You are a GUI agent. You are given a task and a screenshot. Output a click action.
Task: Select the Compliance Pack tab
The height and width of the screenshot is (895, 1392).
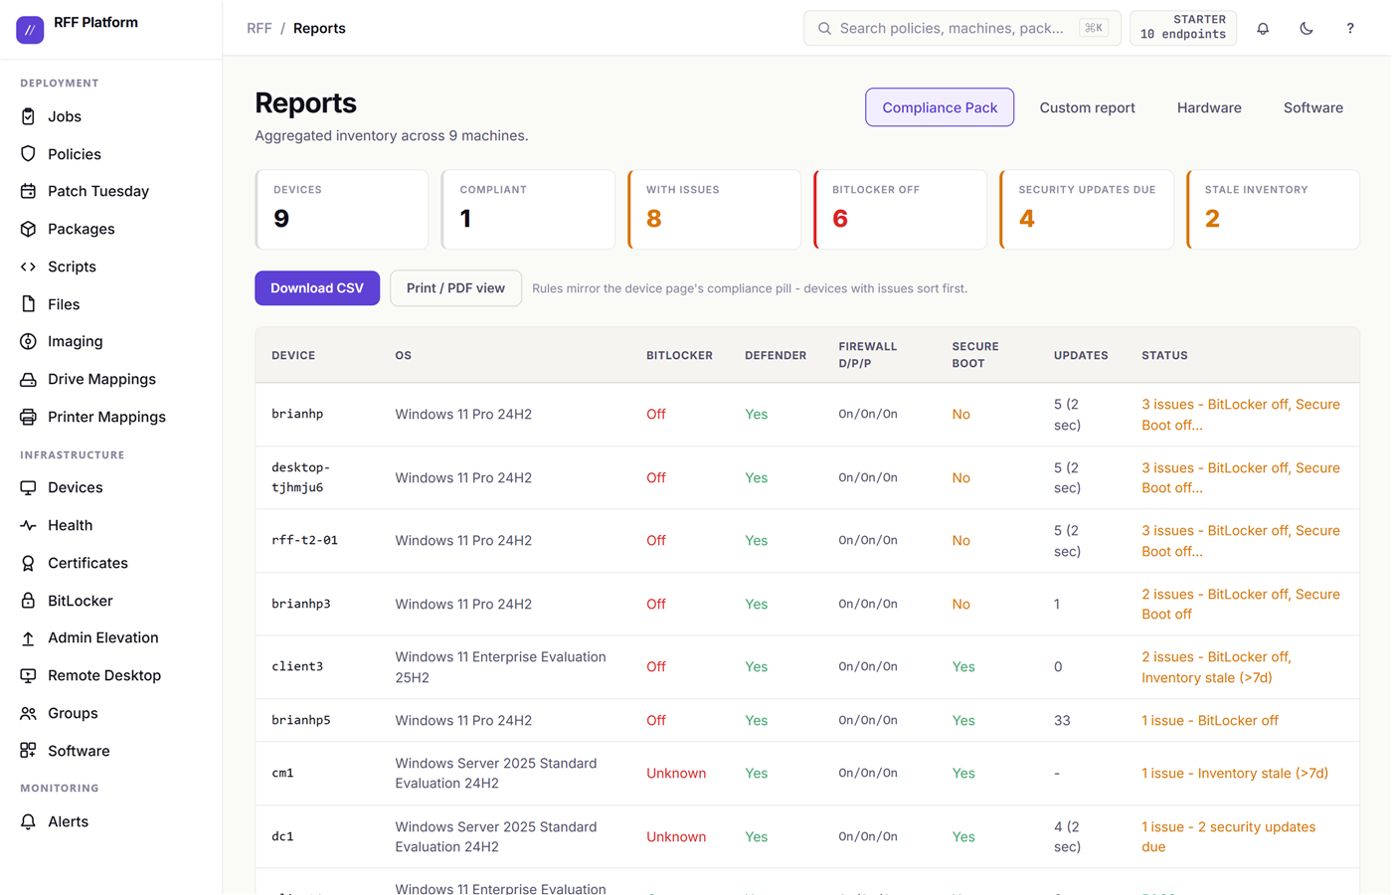(x=940, y=107)
